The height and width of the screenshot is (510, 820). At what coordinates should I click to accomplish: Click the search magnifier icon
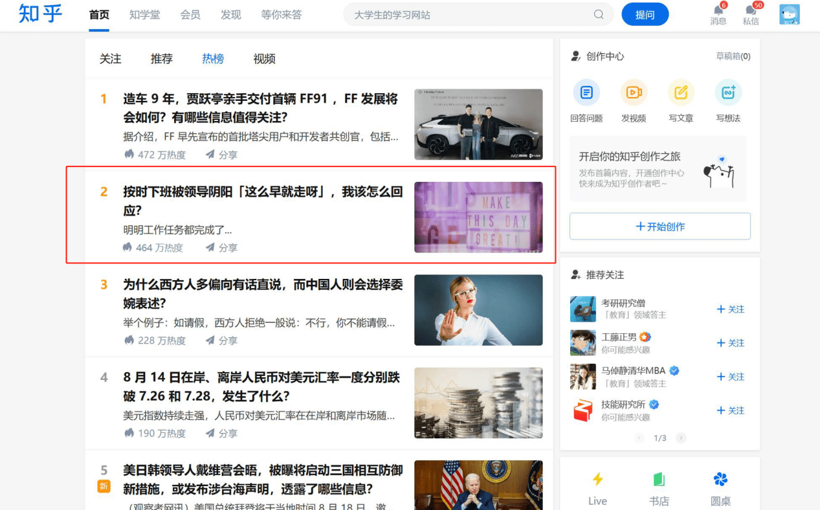click(599, 14)
